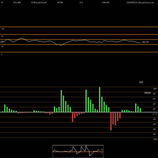Click the mini overview chart thumbnail
The image size is (158, 158).
[78, 151]
